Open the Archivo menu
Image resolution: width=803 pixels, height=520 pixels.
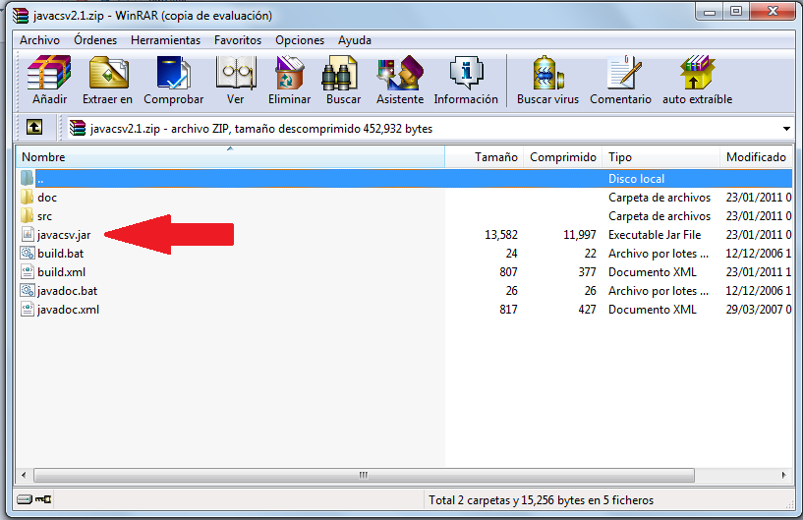pos(40,40)
